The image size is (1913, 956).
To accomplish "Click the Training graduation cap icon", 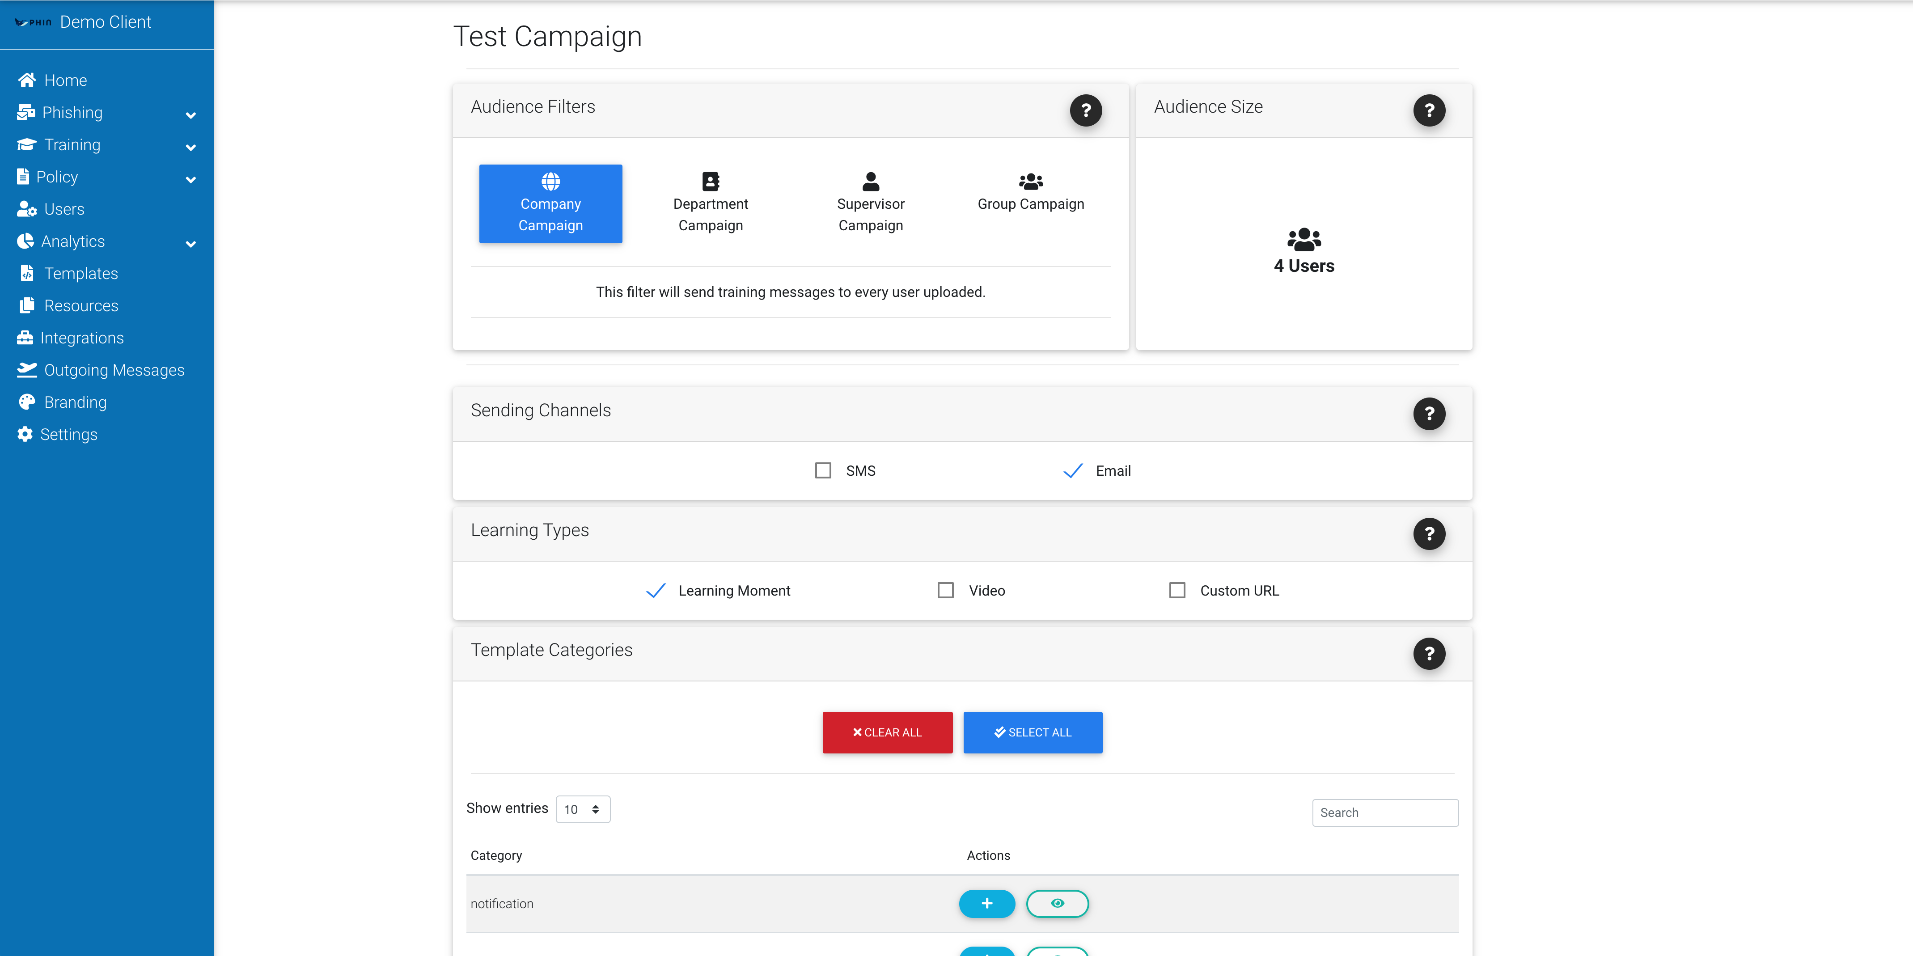I will (x=27, y=144).
